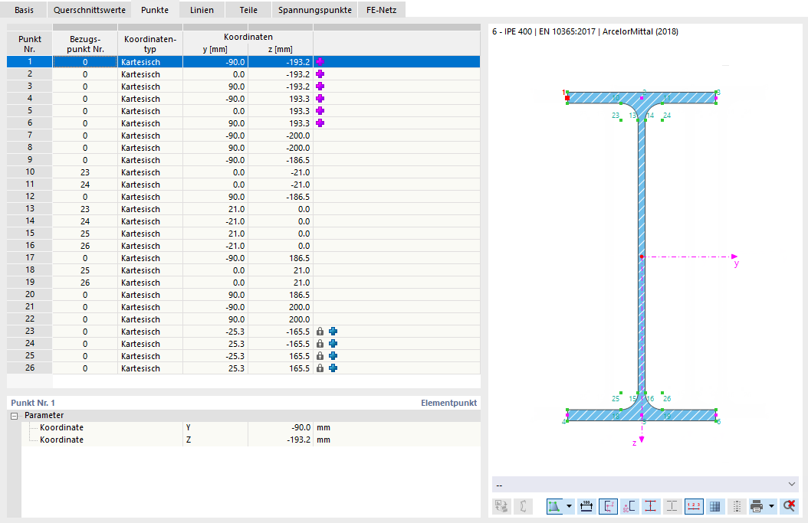Click the printer icon

(757, 506)
